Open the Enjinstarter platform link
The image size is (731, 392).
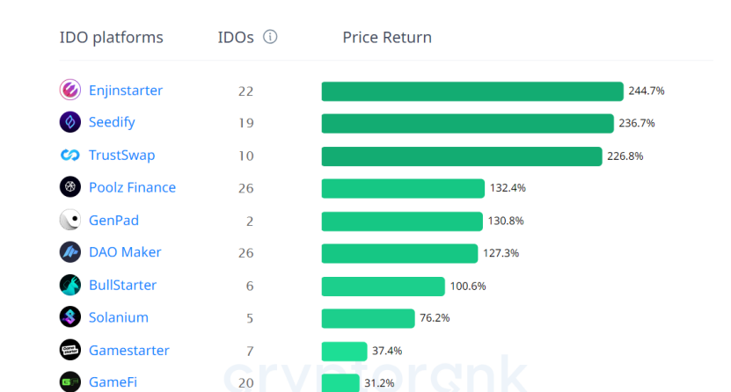coord(126,90)
